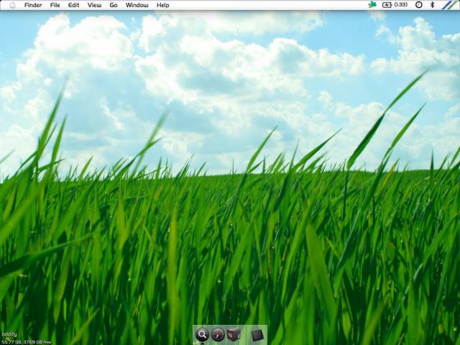
Task: Open the File menu
Action: click(55, 5)
